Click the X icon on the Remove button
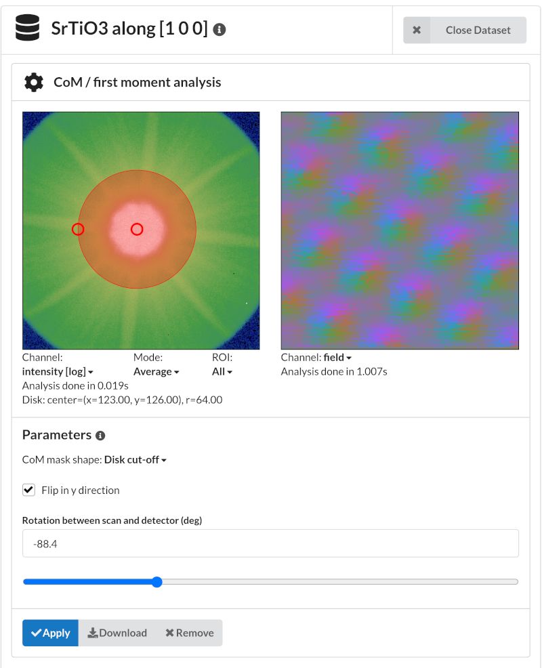Screen dimensions: 542x668 pyautogui.click(x=169, y=633)
